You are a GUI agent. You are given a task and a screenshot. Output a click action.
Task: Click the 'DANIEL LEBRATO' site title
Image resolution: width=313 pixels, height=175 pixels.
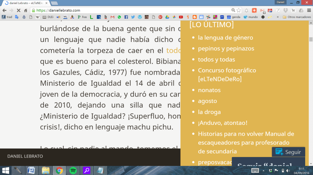coord(25,156)
